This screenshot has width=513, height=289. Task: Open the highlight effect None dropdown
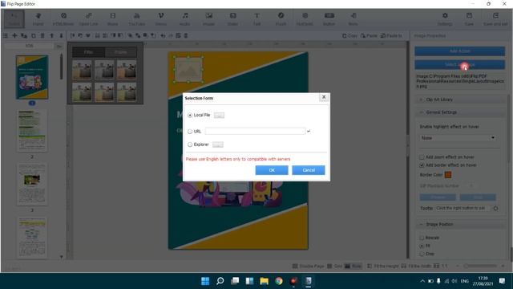click(458, 138)
